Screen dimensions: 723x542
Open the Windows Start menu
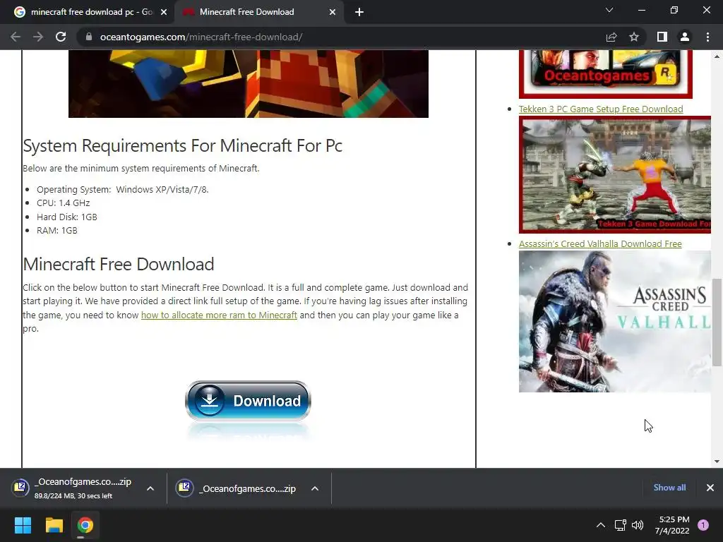23,525
